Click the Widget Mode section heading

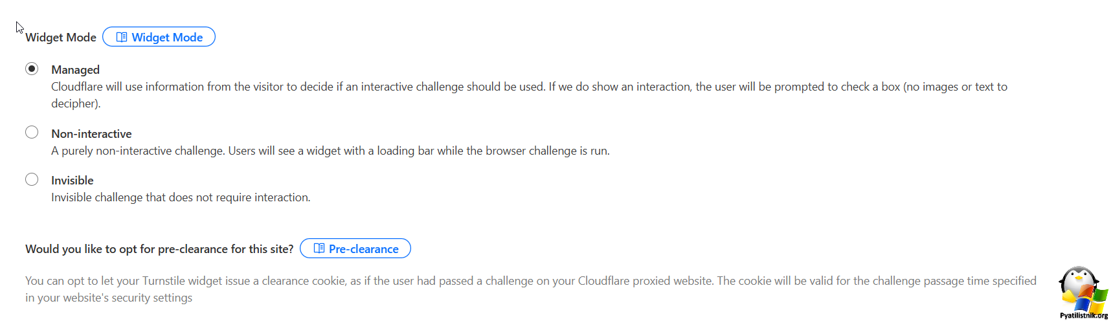tap(61, 38)
